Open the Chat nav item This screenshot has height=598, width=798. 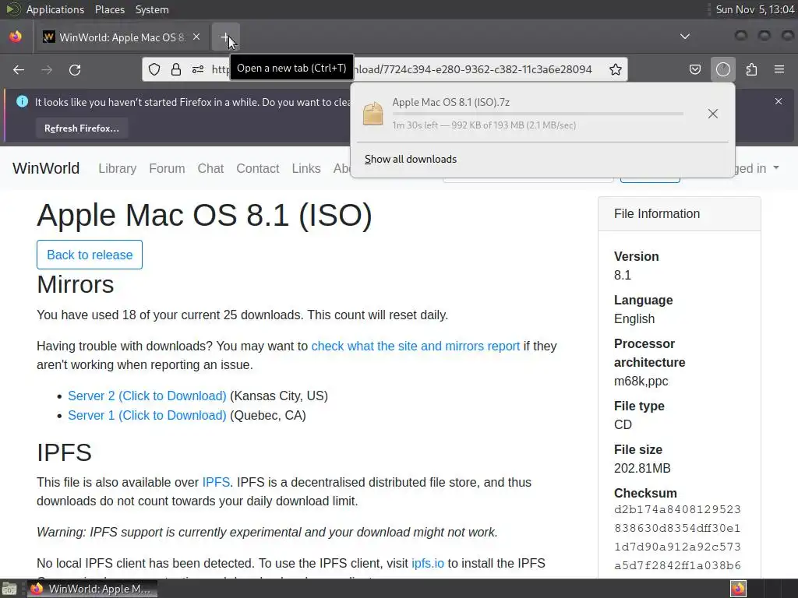pyautogui.click(x=210, y=168)
